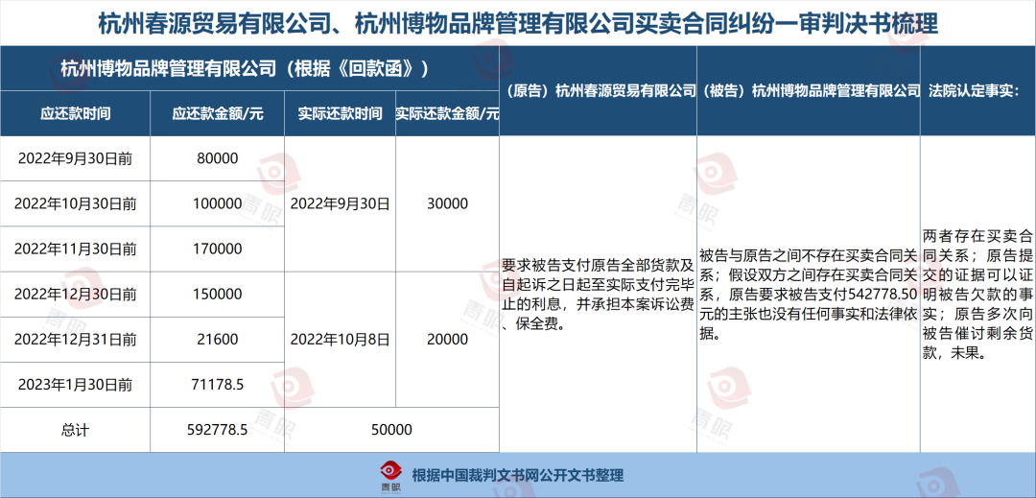The width and height of the screenshot is (1036, 498).
Task: Click the red eye logo in footer
Action: [390, 473]
